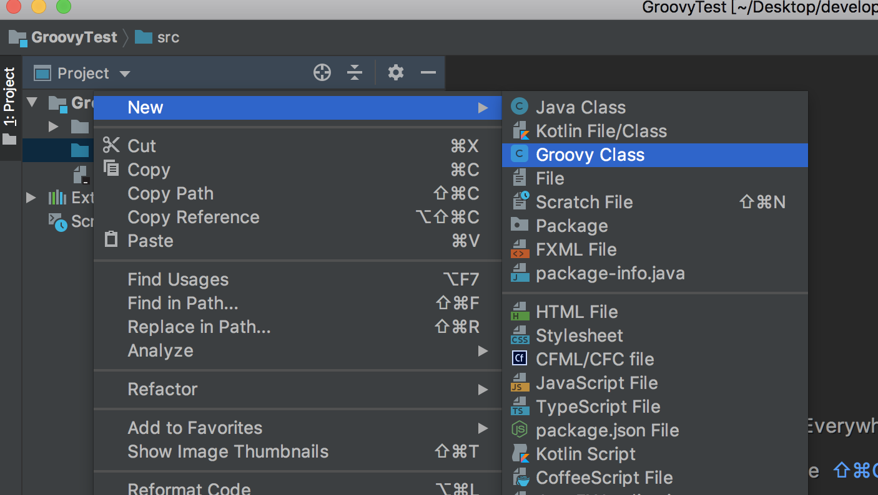Click the Package folder icon
The width and height of the screenshot is (878, 495).
520,225
